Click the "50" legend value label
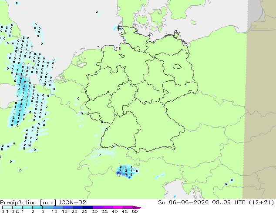The image size is (276, 213). pyautogui.click(x=135, y=211)
